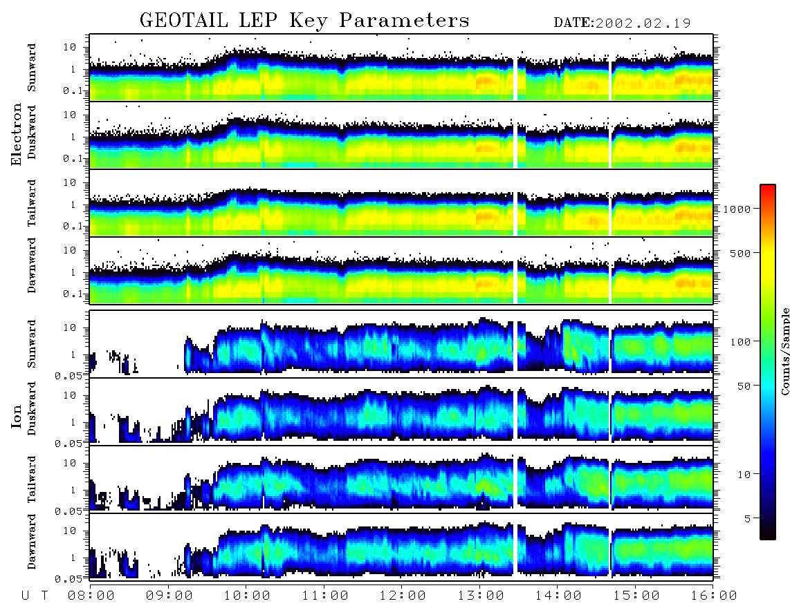
Task: Click the 11:00 time tick label
Action: click(325, 596)
